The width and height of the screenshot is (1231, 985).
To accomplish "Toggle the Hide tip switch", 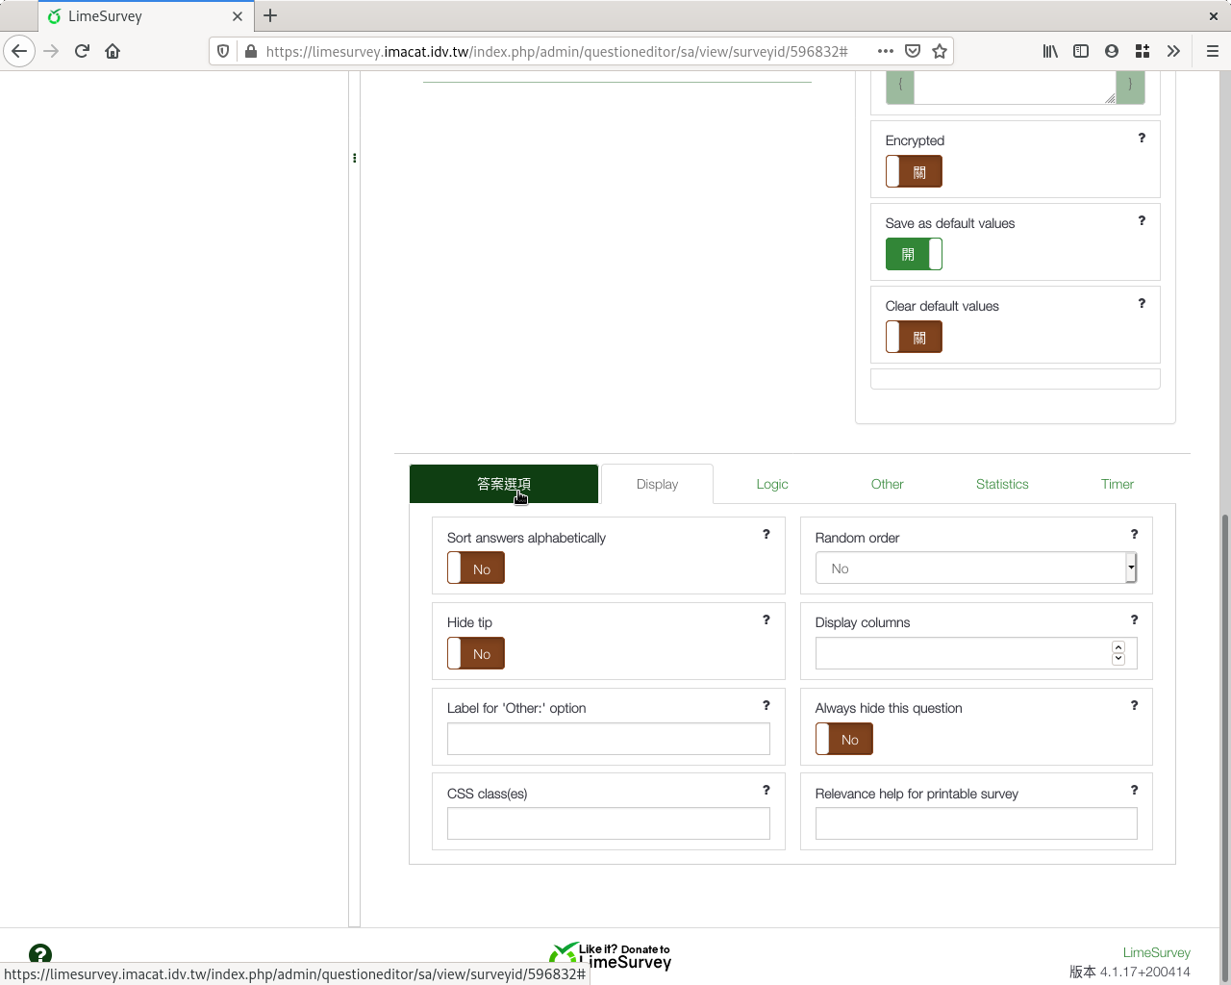I will point(476,654).
